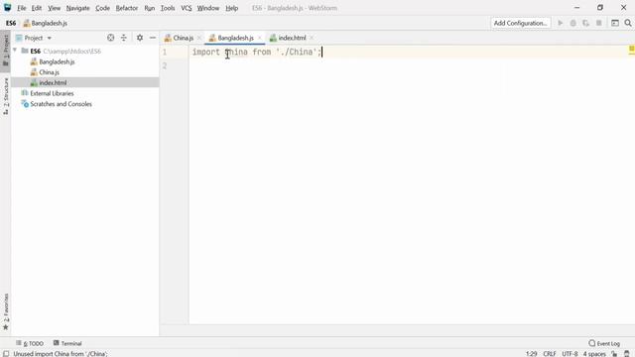Open the Edit menu
The width and height of the screenshot is (635, 357).
[37, 8]
